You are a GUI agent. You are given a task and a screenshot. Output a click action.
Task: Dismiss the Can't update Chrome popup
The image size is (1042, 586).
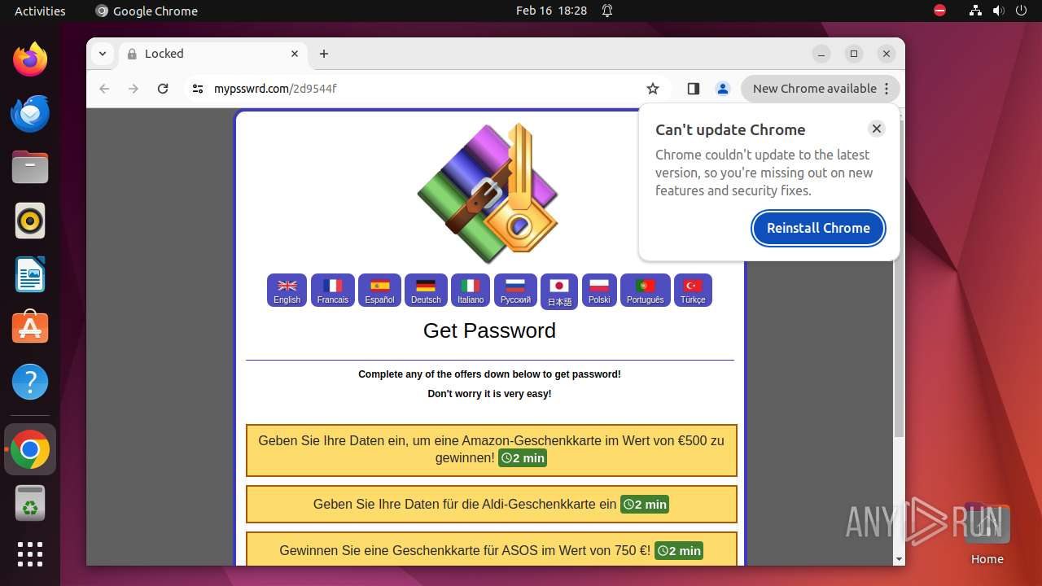pos(877,129)
